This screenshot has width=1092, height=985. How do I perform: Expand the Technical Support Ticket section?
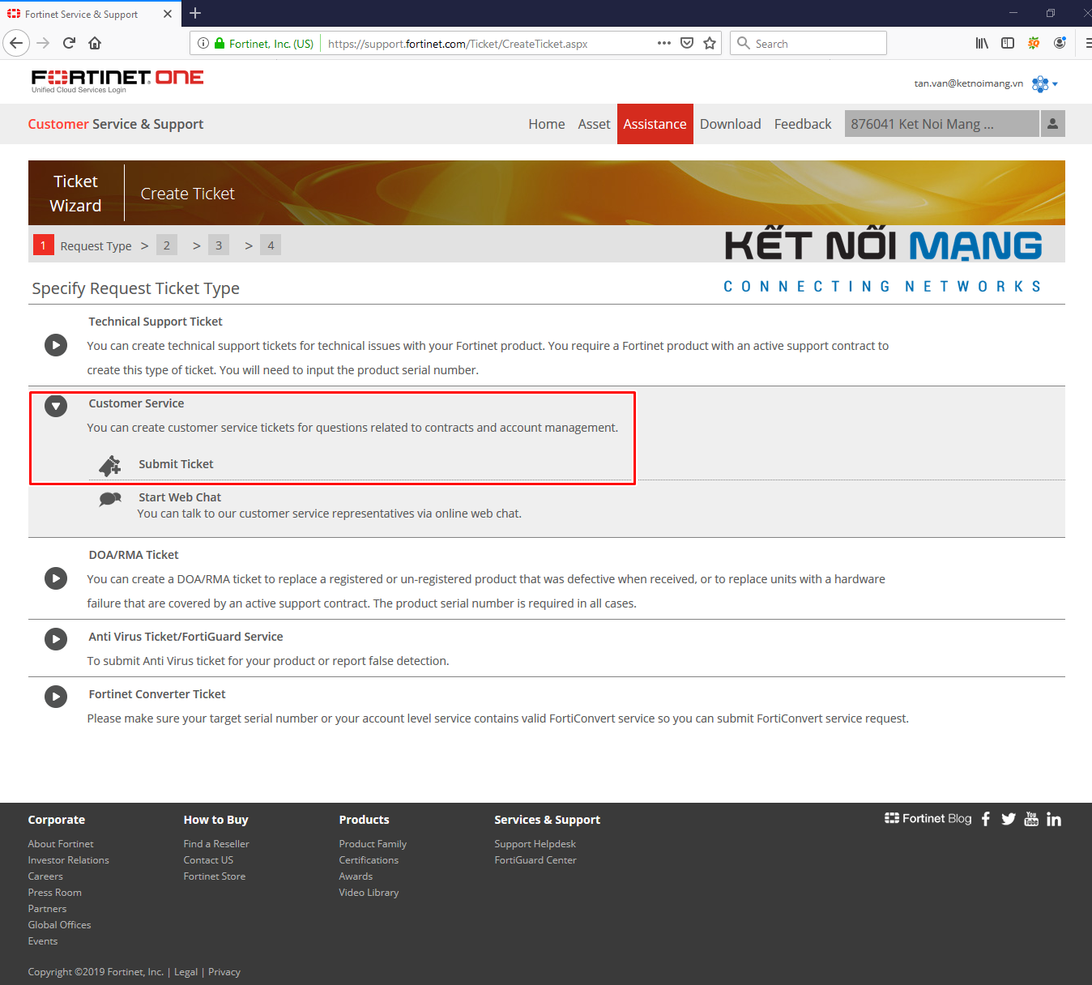coord(56,345)
